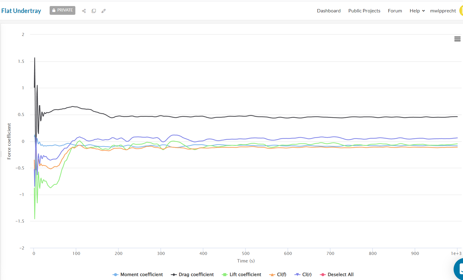Viewport: 463px width, 280px height.
Task: Toggle Cl(f) series in legend
Action: 278,275
